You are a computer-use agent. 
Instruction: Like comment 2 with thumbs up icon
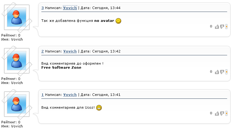pos(217,72)
